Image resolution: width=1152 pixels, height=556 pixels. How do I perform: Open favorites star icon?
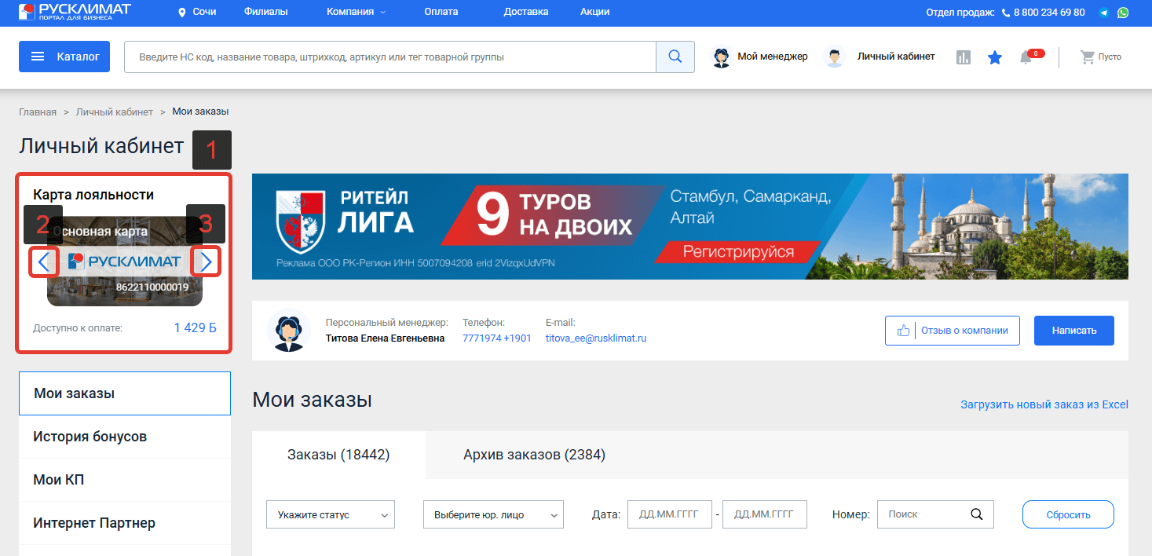pyautogui.click(x=995, y=57)
